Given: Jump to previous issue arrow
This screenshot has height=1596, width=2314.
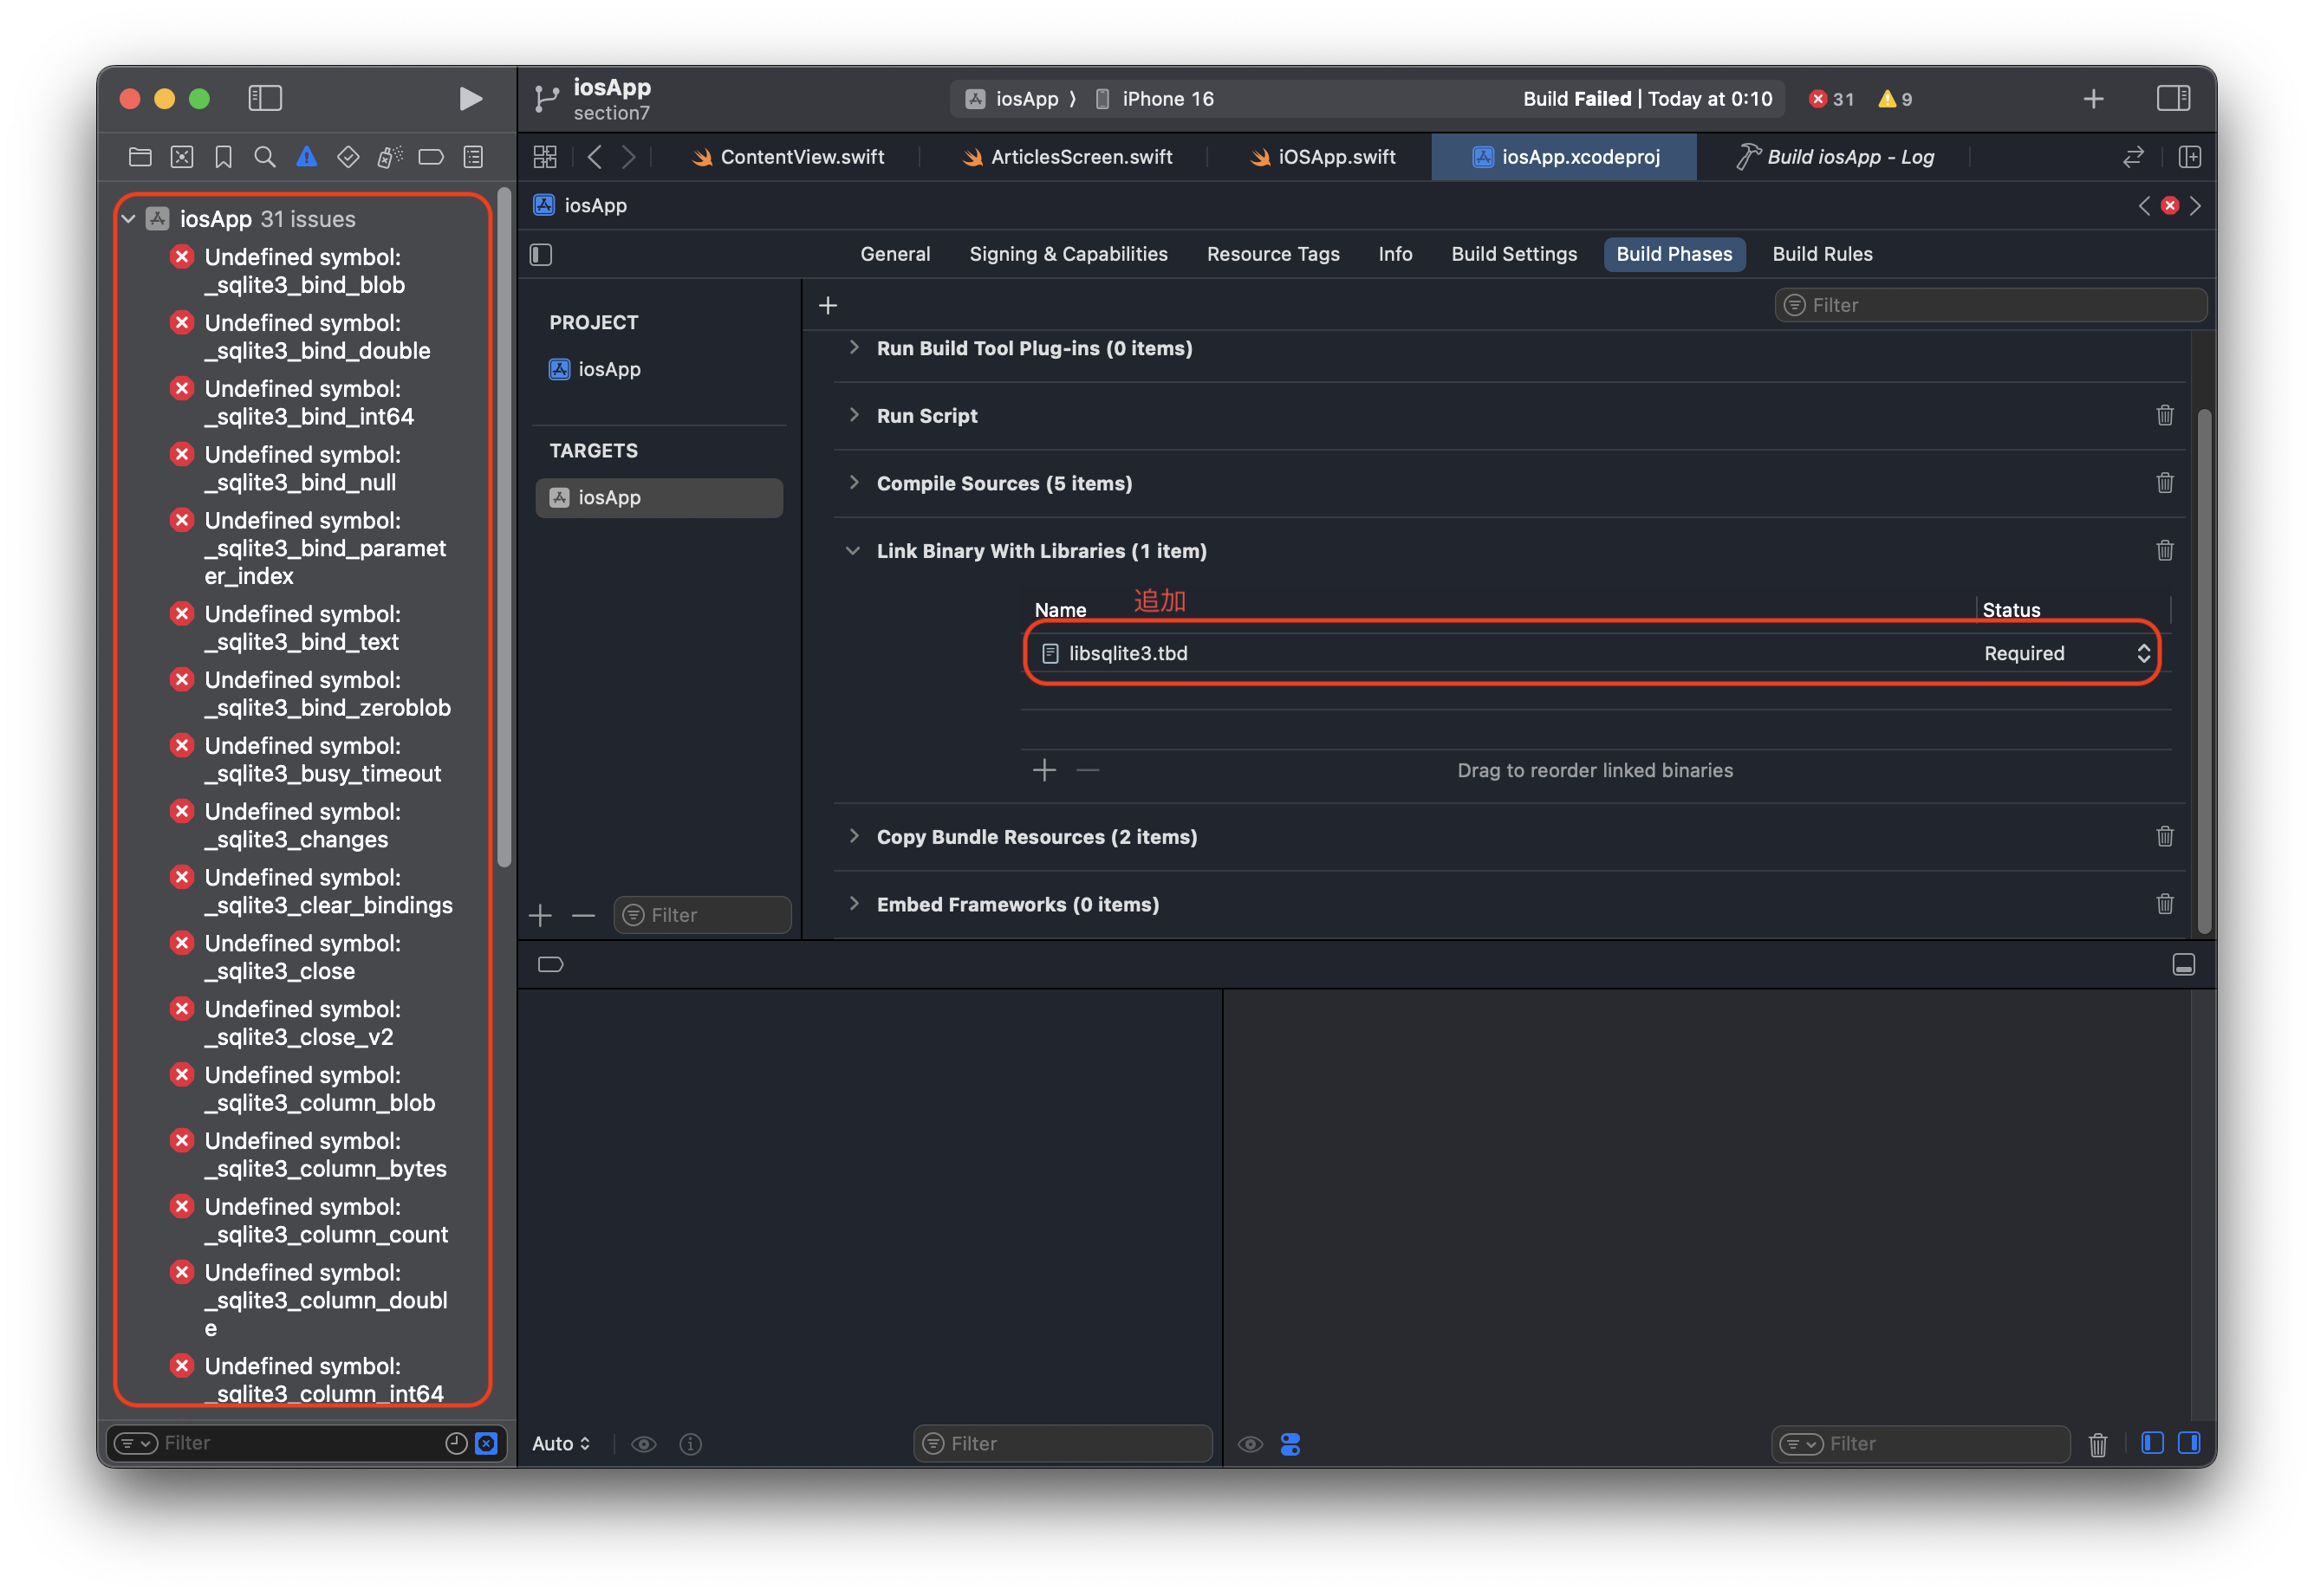Looking at the screenshot, I should pos(2143,206).
